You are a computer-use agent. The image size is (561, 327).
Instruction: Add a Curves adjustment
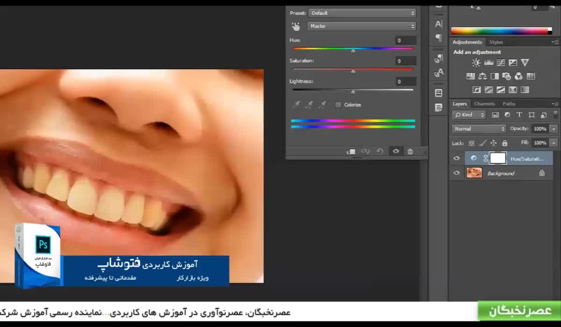[x=501, y=63]
